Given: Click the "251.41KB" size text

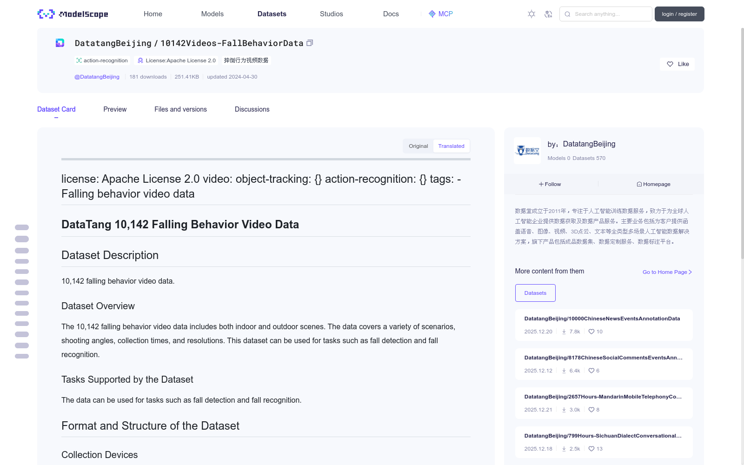Looking at the screenshot, I should click(x=187, y=77).
